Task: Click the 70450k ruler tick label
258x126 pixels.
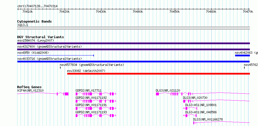Action: 175,12
